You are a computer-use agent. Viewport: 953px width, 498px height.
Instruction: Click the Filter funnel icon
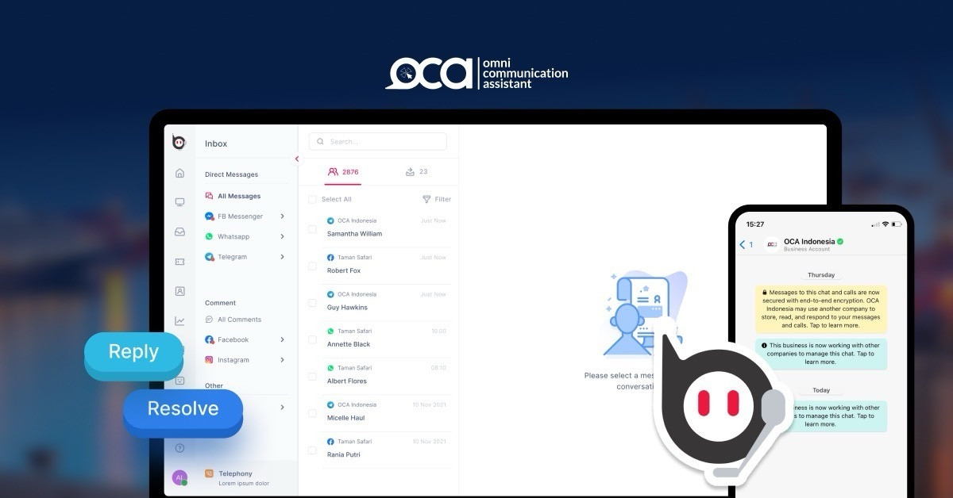coord(426,200)
